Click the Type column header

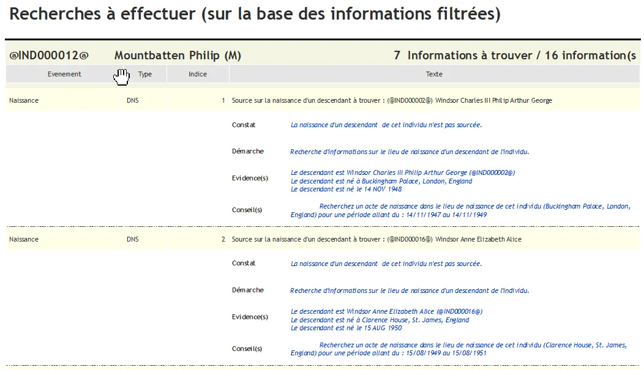coord(145,74)
